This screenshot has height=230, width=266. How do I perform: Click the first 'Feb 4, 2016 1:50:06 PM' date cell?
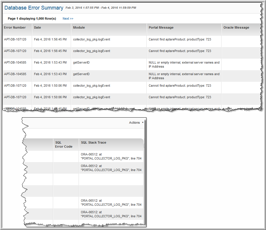[50, 86]
